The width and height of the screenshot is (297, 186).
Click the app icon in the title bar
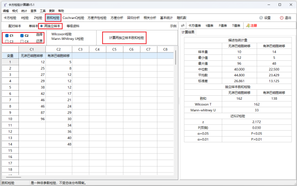[x=5, y=5]
